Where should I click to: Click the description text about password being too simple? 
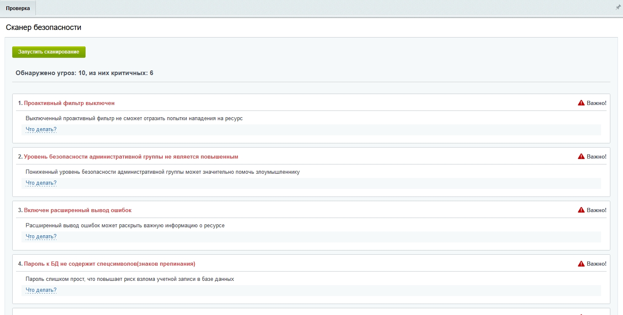(x=129, y=279)
